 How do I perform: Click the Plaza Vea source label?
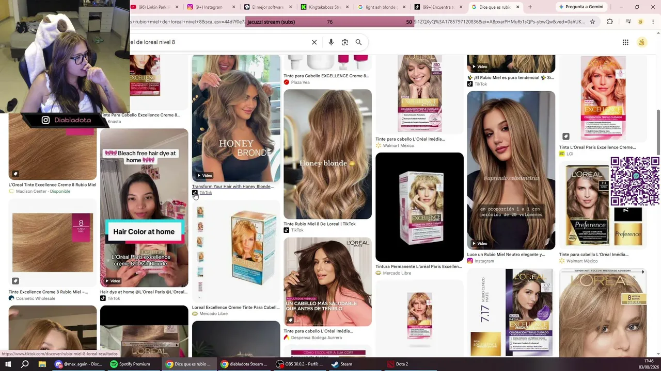click(300, 82)
